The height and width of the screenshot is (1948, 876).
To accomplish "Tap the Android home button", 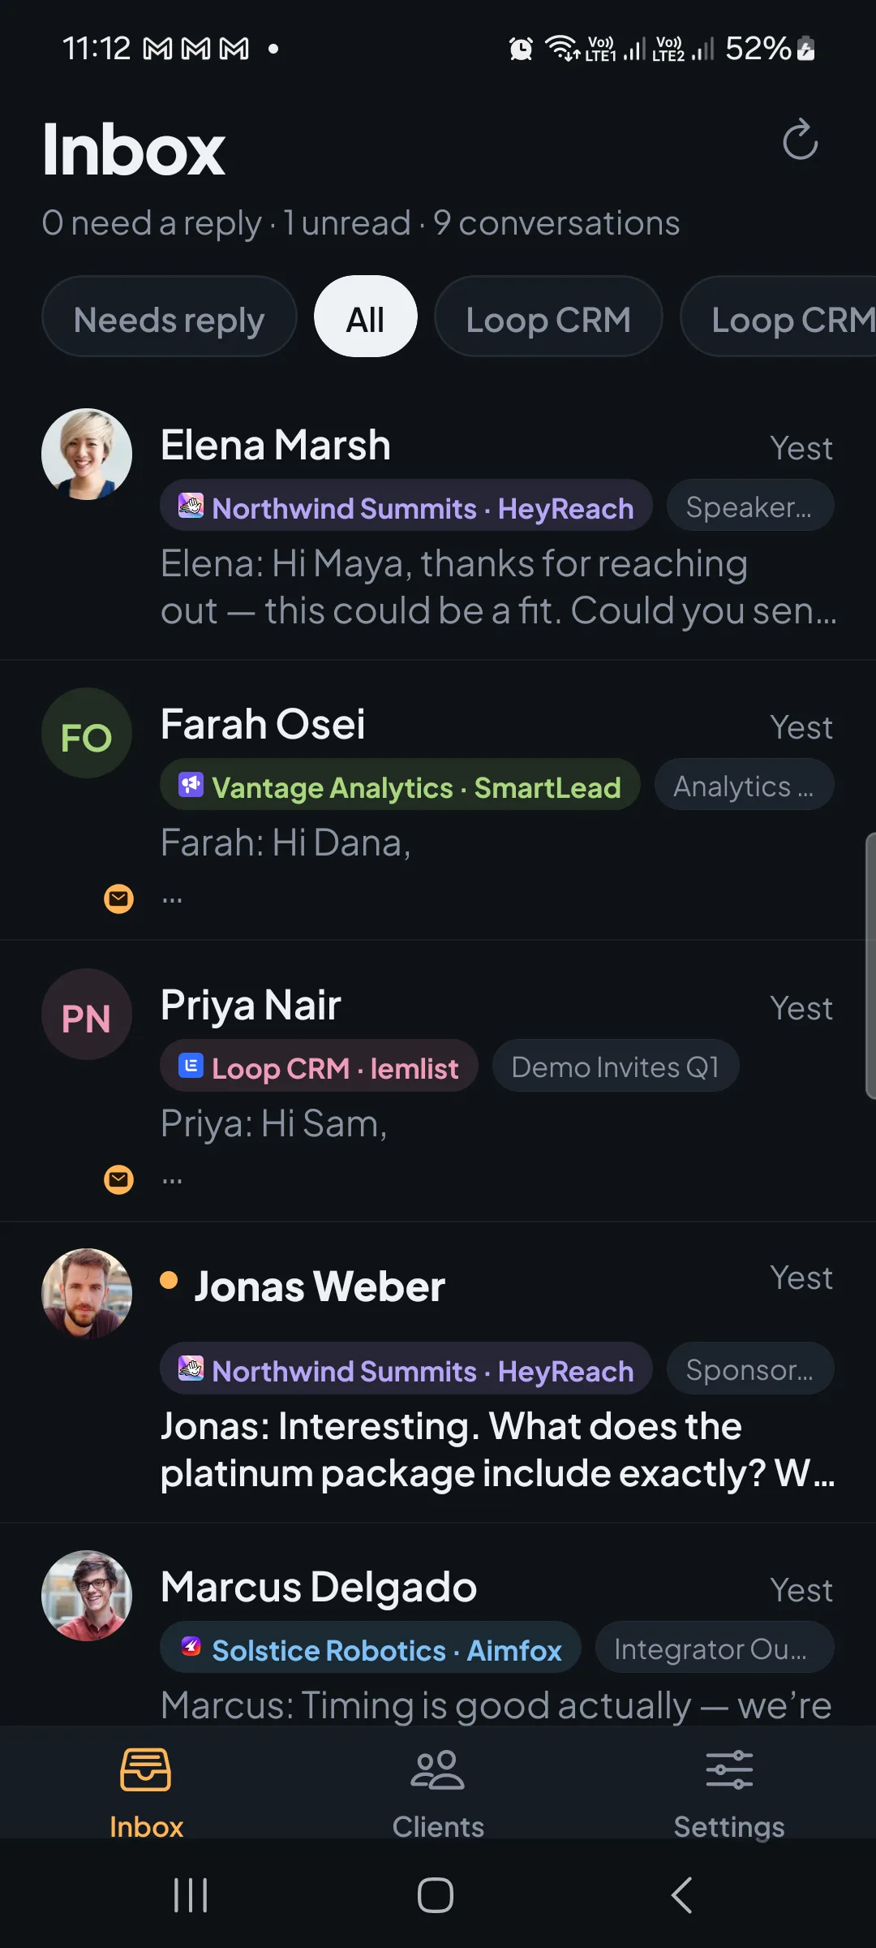I will (x=436, y=1895).
